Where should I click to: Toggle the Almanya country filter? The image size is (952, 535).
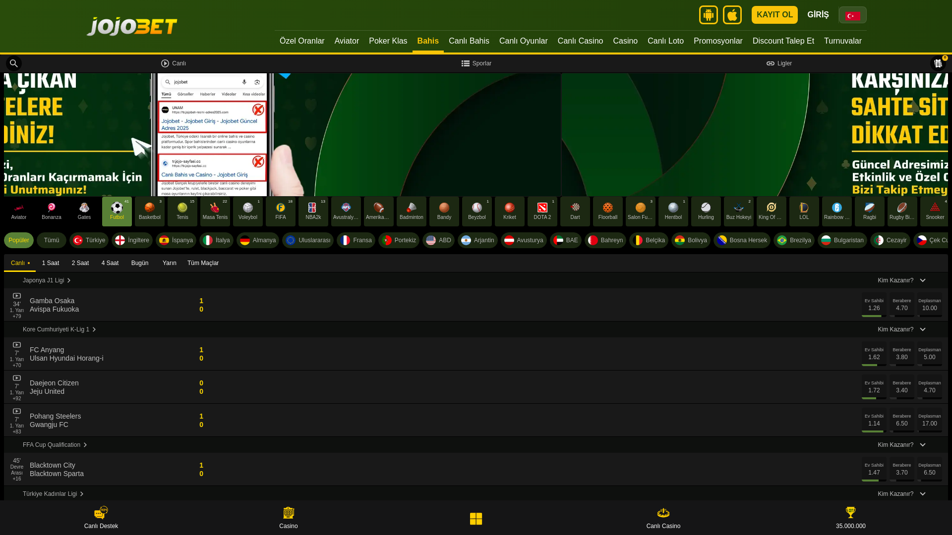click(x=258, y=240)
